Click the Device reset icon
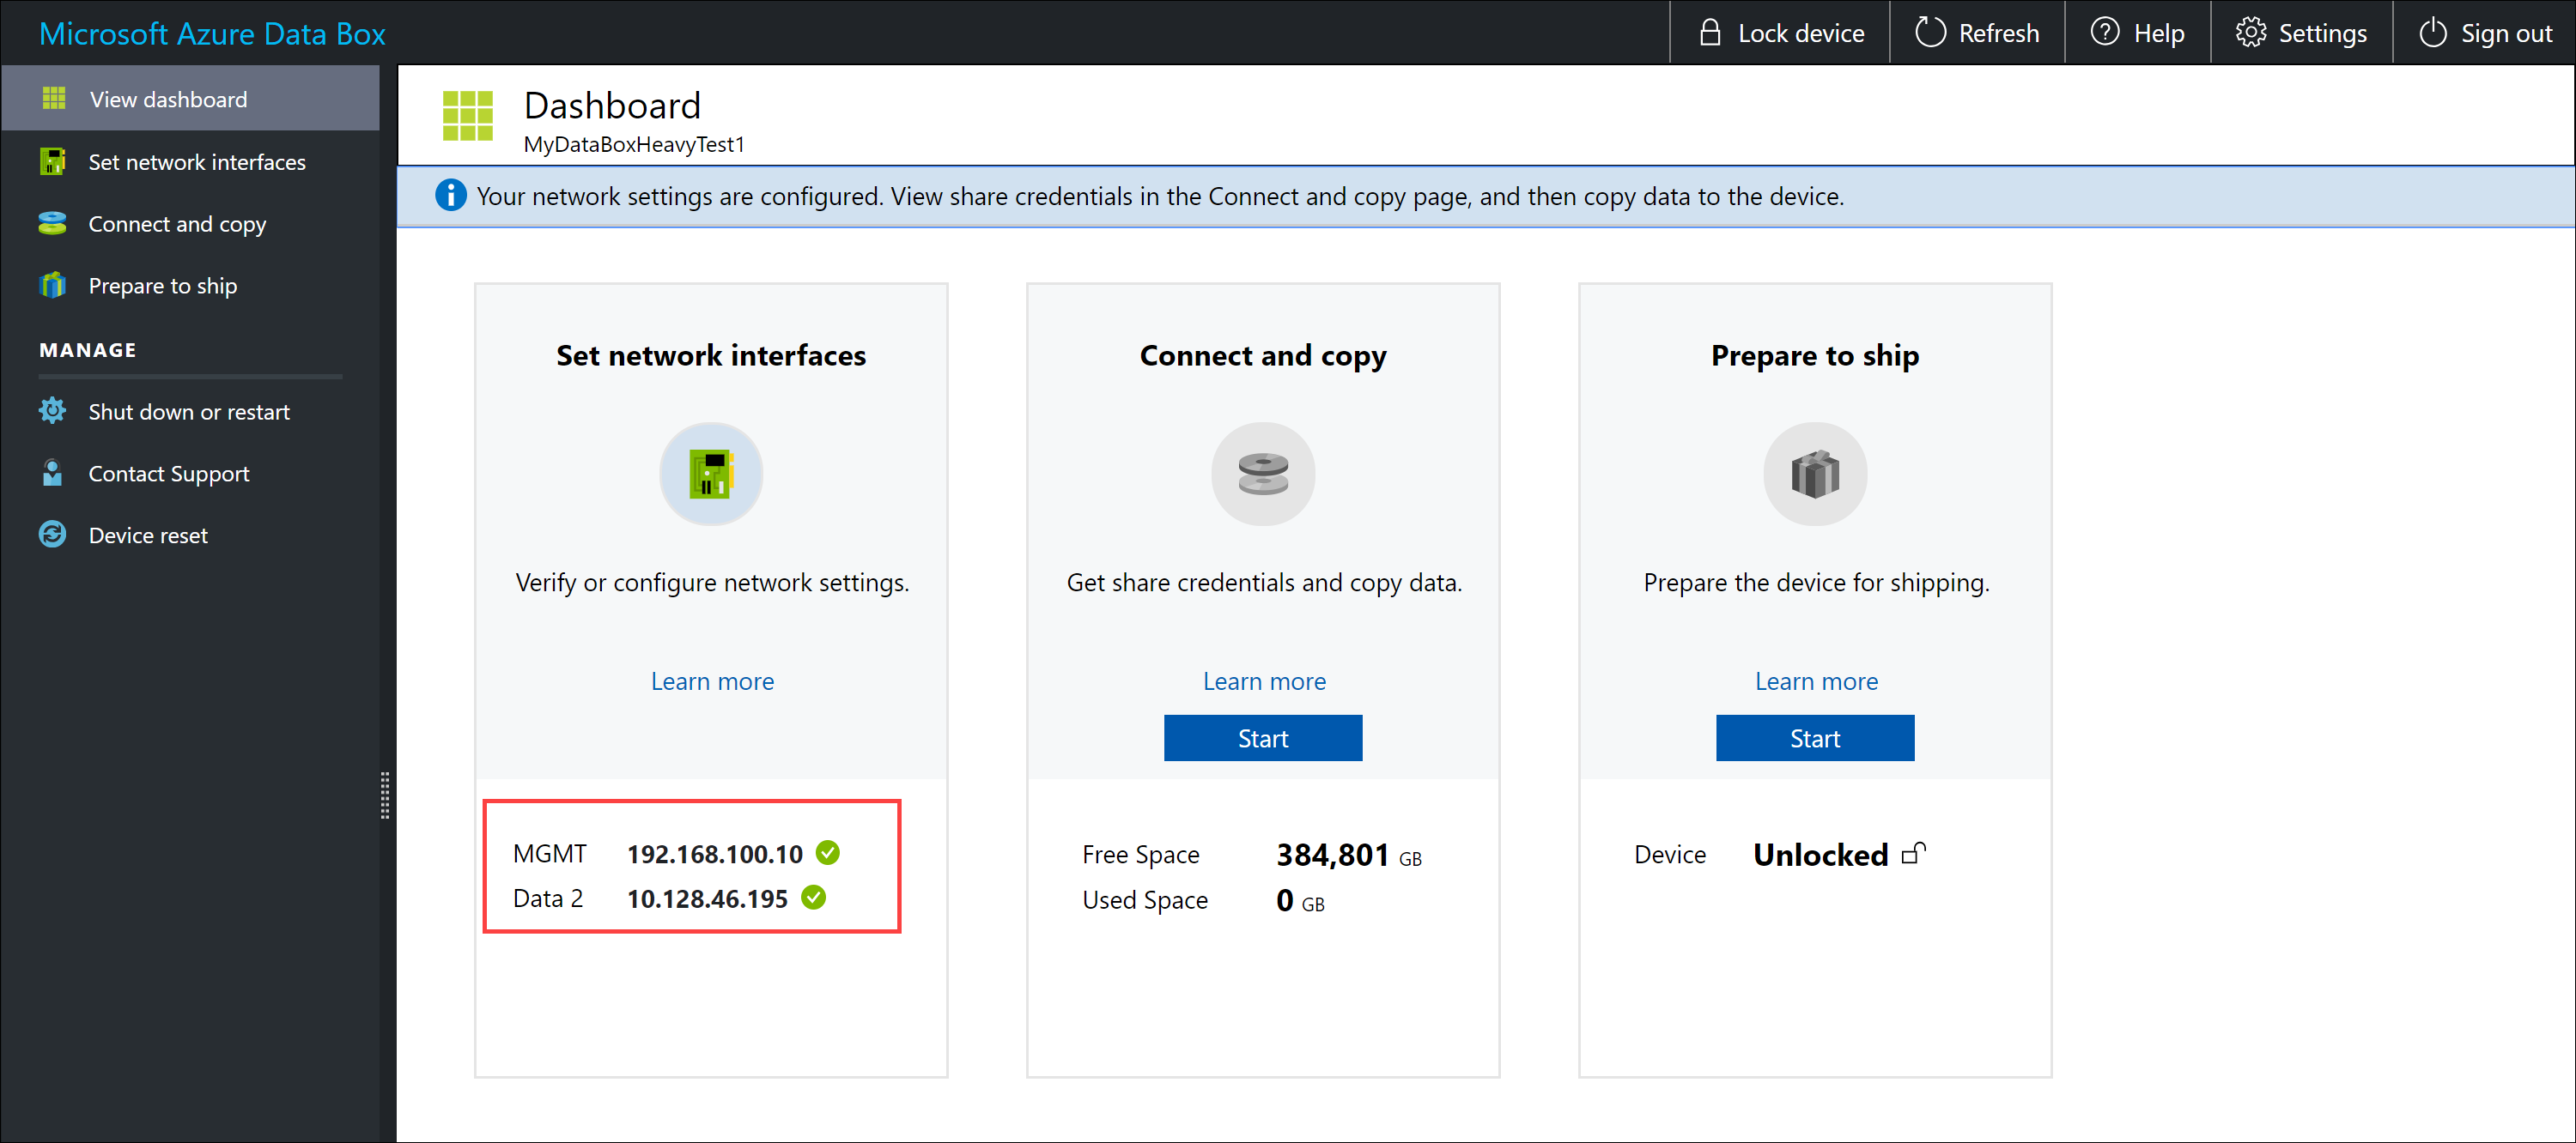2576x1143 pixels. pyautogui.click(x=51, y=534)
